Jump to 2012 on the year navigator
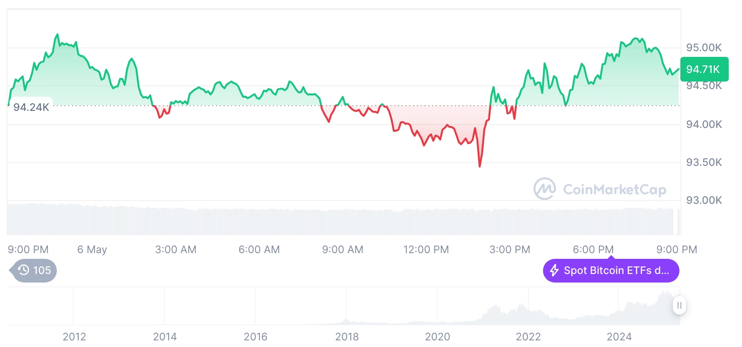The height and width of the screenshot is (347, 742). click(74, 337)
